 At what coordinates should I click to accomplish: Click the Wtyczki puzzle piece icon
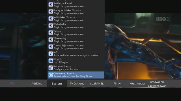tap(51, 61)
